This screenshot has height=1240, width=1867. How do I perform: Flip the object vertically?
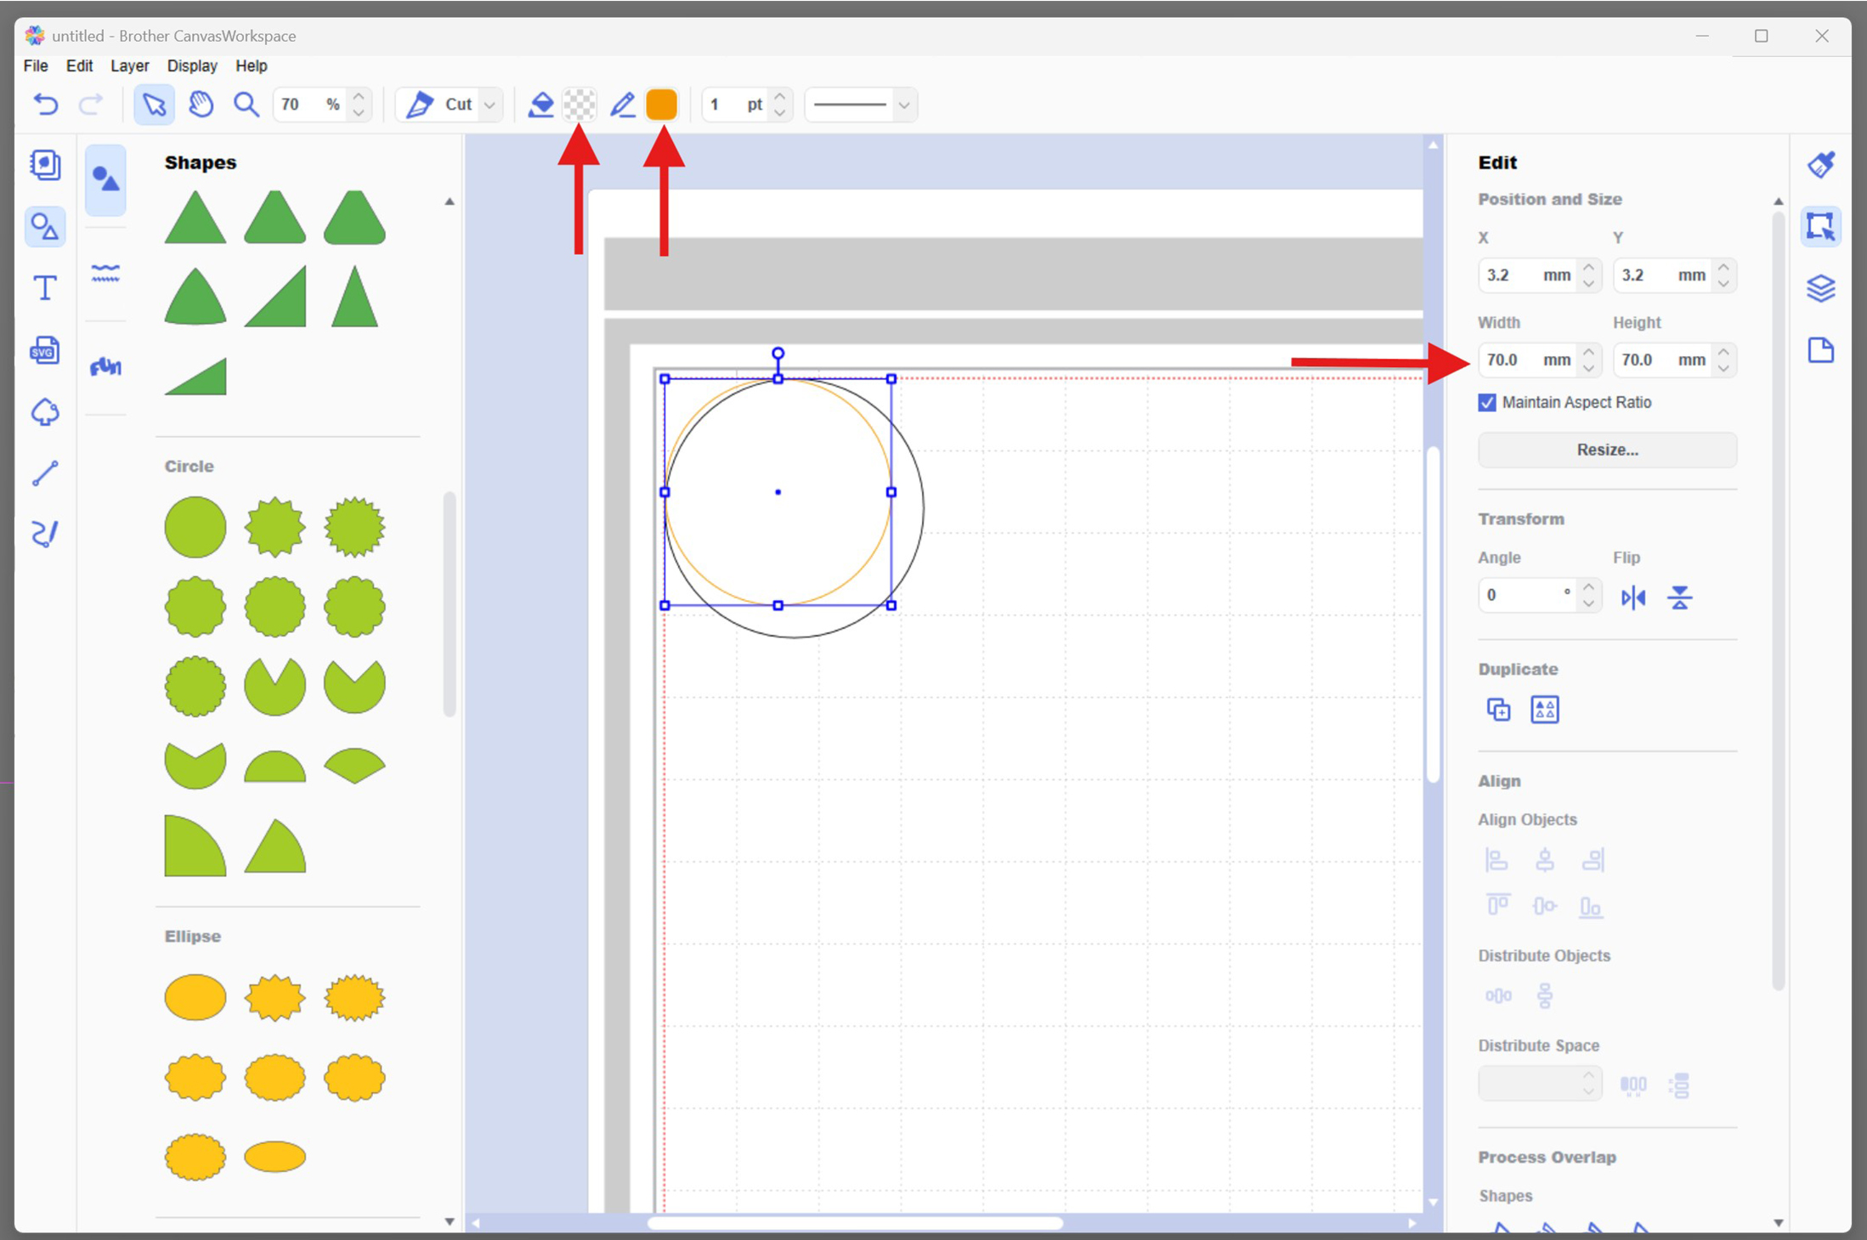tap(1679, 597)
